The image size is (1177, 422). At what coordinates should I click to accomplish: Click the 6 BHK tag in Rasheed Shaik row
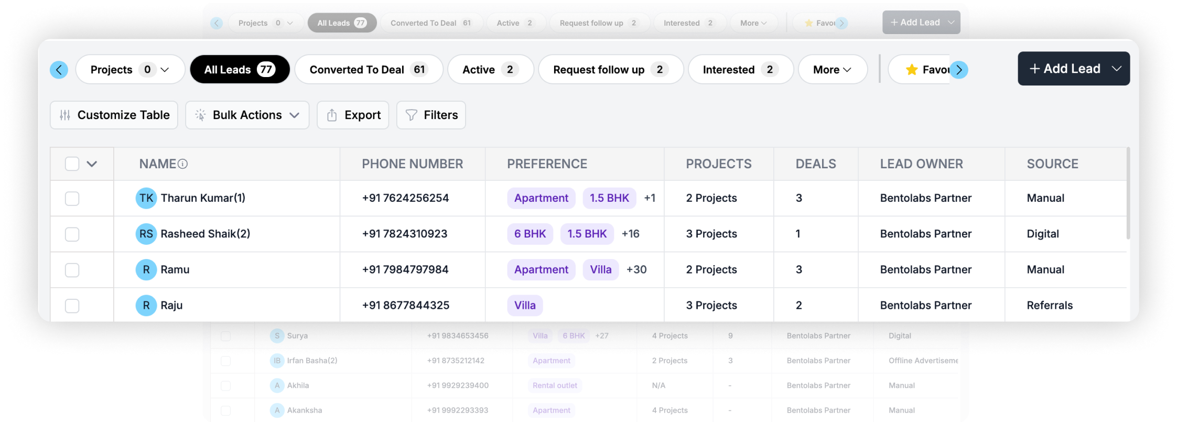(x=530, y=234)
